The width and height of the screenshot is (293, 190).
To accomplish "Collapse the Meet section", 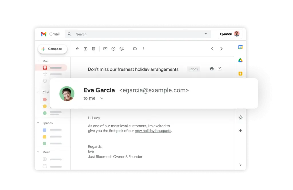I will pos(38,152).
